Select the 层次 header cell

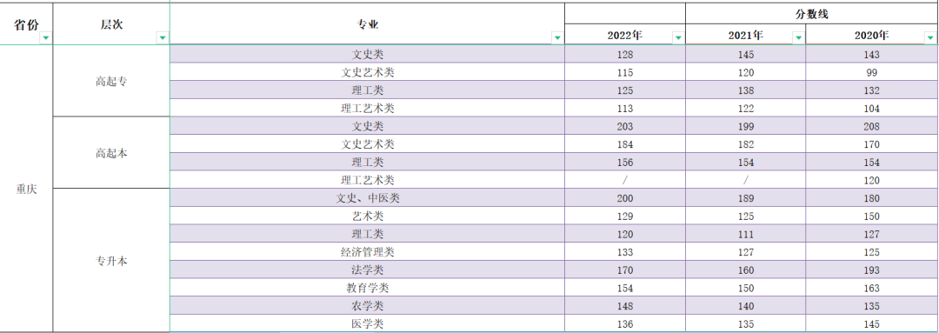tap(111, 24)
